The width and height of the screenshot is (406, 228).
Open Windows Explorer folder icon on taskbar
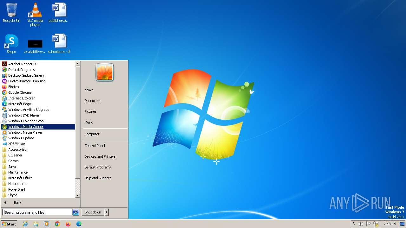click(x=36, y=224)
